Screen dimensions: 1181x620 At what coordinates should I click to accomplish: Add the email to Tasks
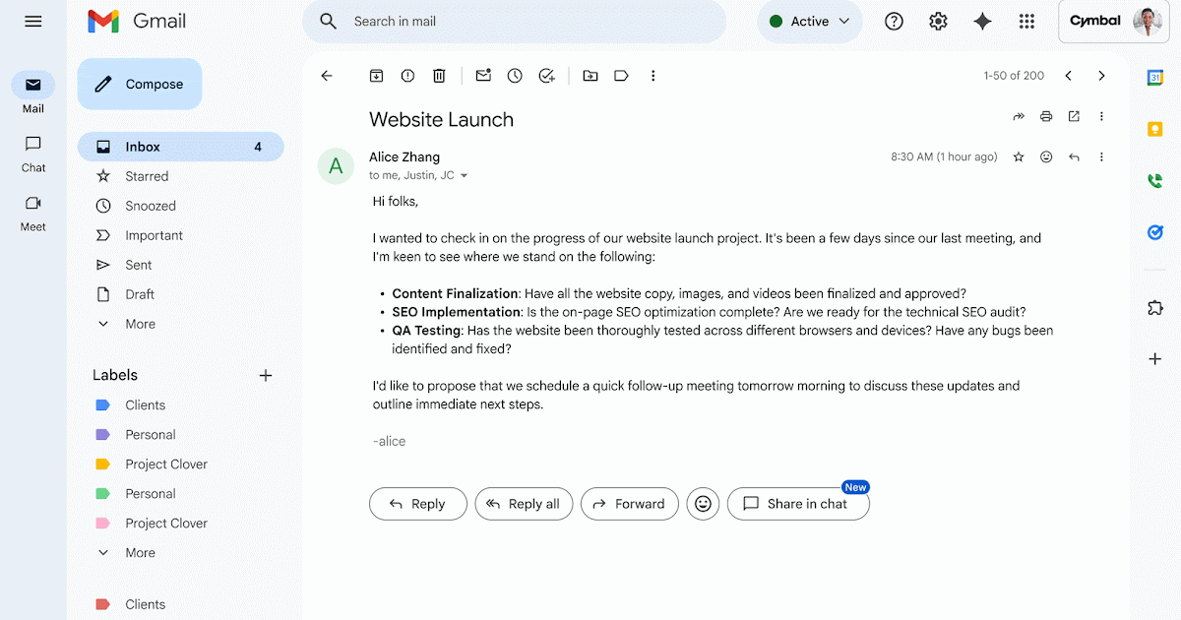547,76
